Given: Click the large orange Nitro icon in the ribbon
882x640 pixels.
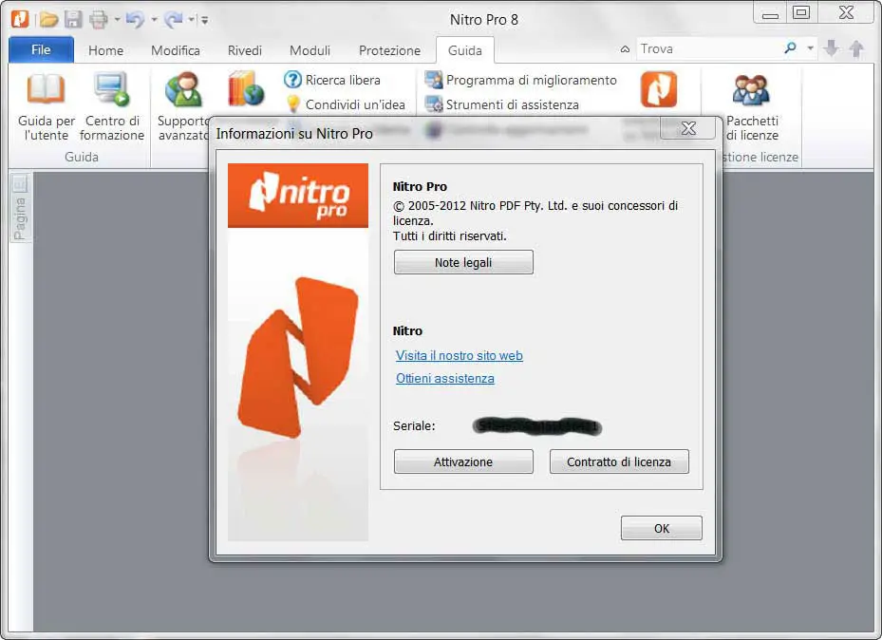Looking at the screenshot, I should pos(659,89).
